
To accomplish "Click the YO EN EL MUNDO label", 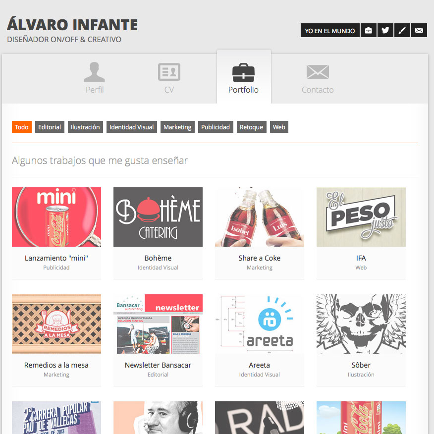I will click(x=330, y=30).
